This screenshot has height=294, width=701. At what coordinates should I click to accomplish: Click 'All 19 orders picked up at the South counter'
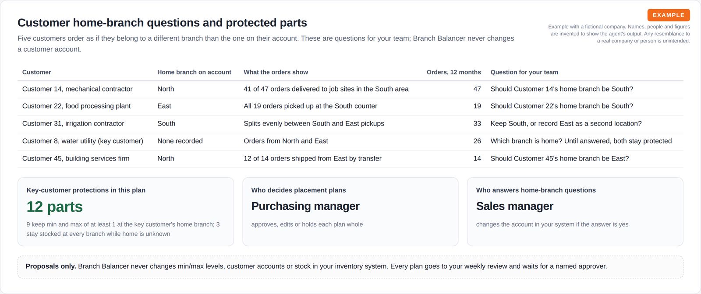click(310, 106)
